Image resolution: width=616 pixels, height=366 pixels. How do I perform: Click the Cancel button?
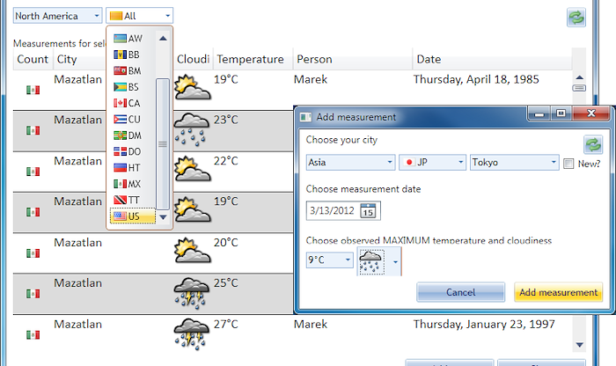(460, 292)
